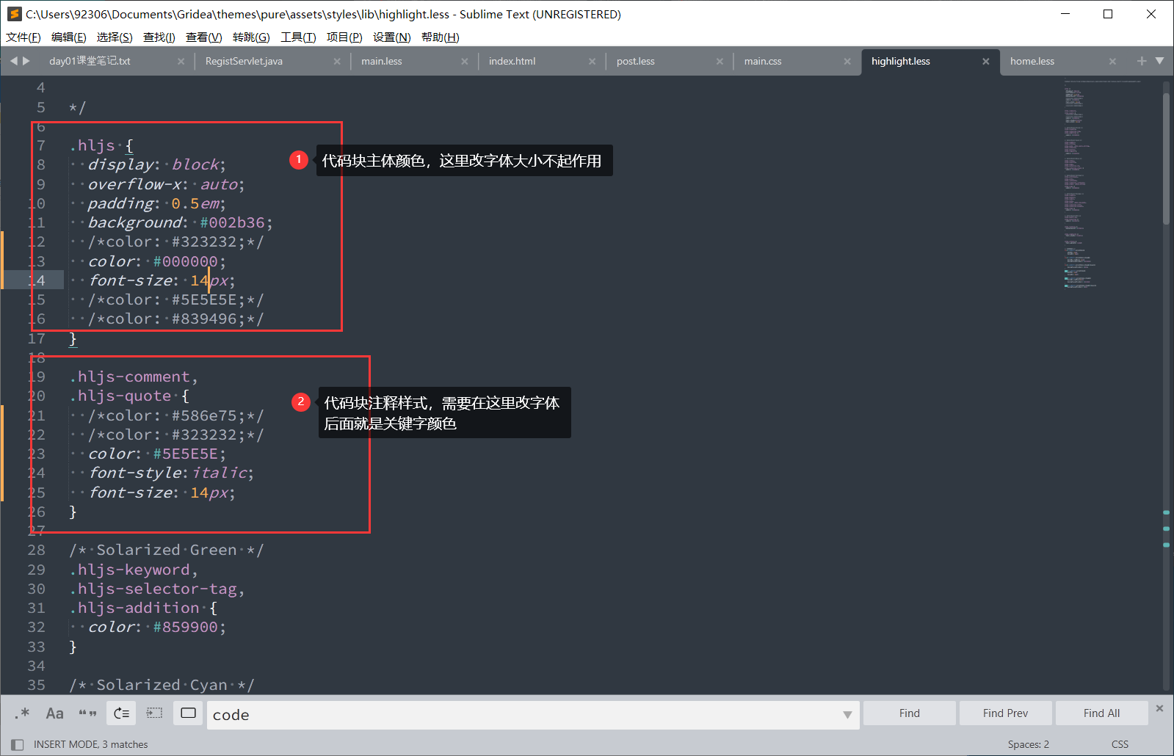
Task: Click the Find All button
Action: tap(1101, 713)
